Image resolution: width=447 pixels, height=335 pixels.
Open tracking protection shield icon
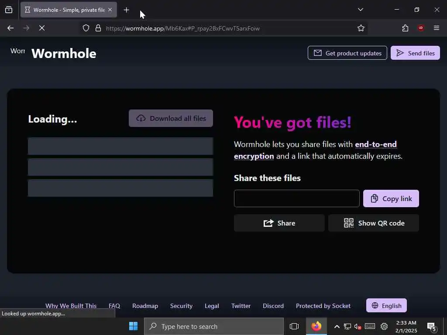86,28
